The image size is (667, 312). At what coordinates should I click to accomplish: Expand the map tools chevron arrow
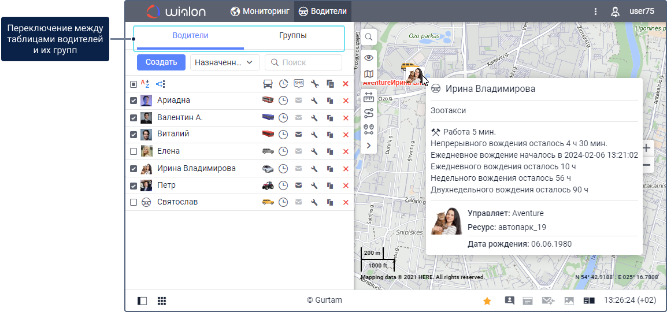click(368, 146)
